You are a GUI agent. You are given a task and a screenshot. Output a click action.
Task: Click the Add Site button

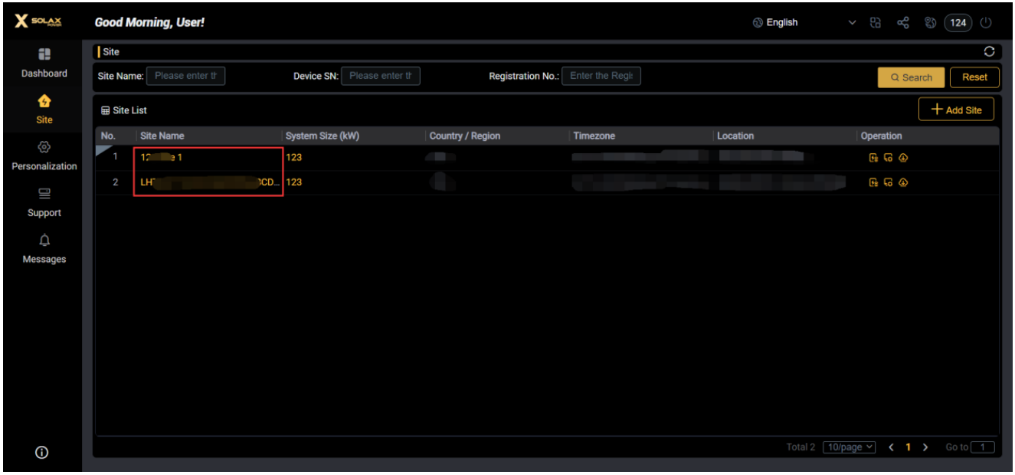click(x=956, y=110)
